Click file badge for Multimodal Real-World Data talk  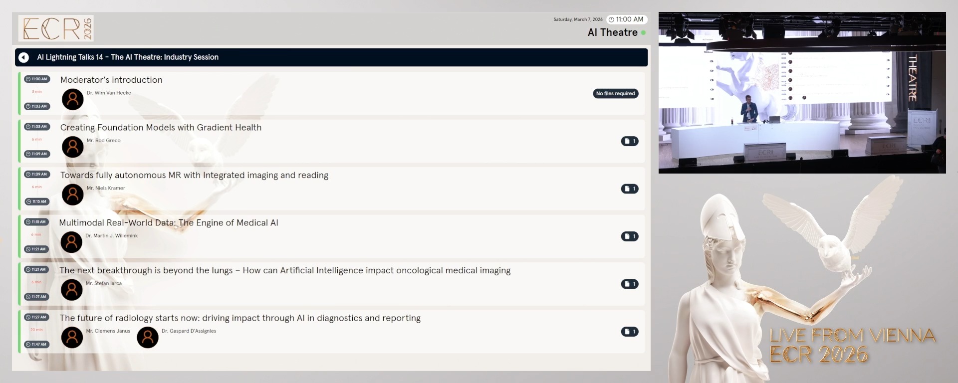[x=629, y=236]
